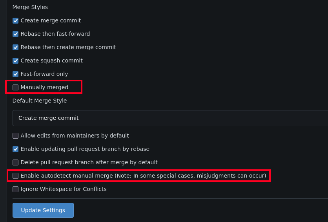Viewport: 328px width, 222px height.
Task: Enable Delete pull request branch after merge
Action: tap(16, 162)
